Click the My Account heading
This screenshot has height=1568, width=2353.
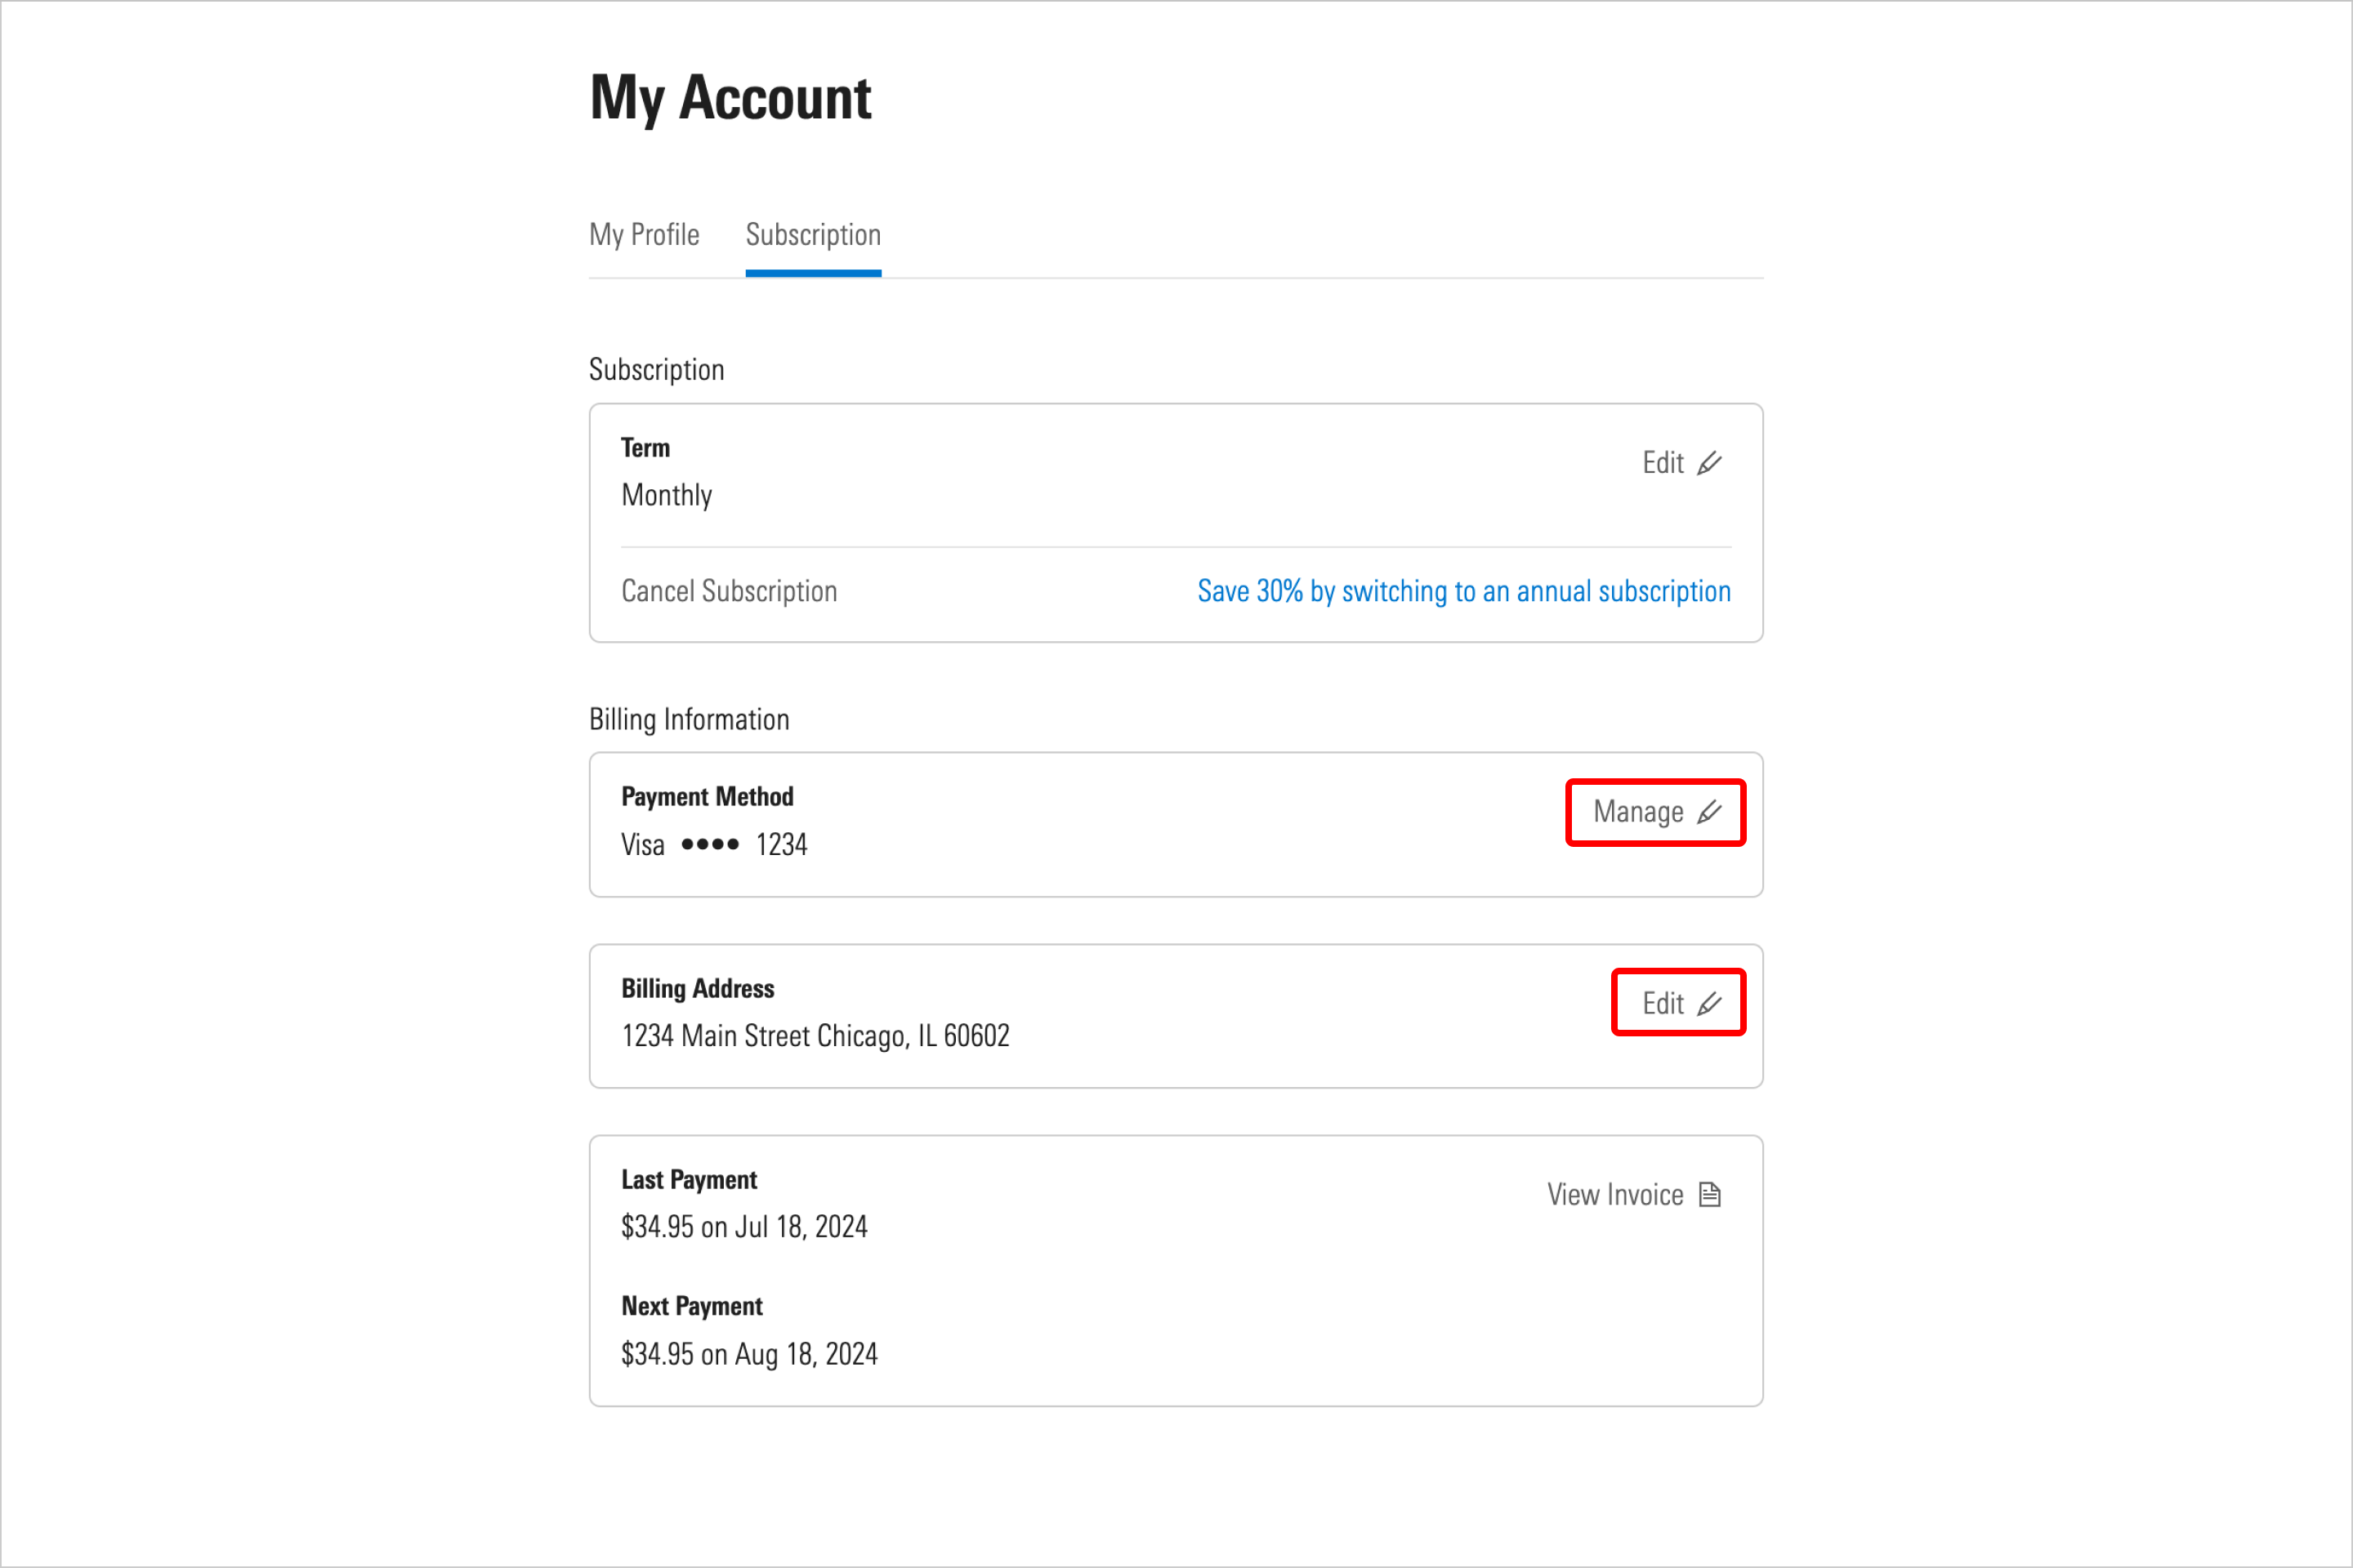pos(730,99)
